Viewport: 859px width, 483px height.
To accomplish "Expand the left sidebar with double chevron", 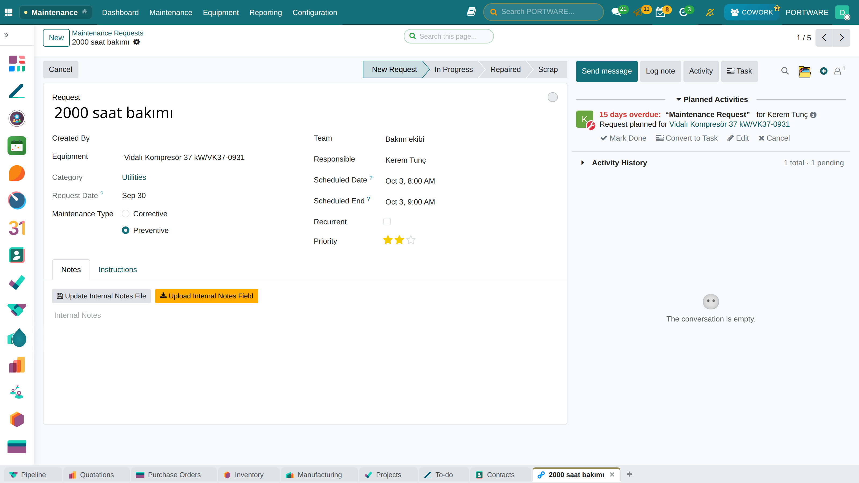I will pyautogui.click(x=6, y=35).
